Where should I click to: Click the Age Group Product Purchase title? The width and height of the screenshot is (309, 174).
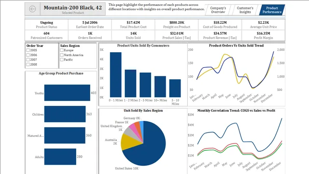coord(61,73)
